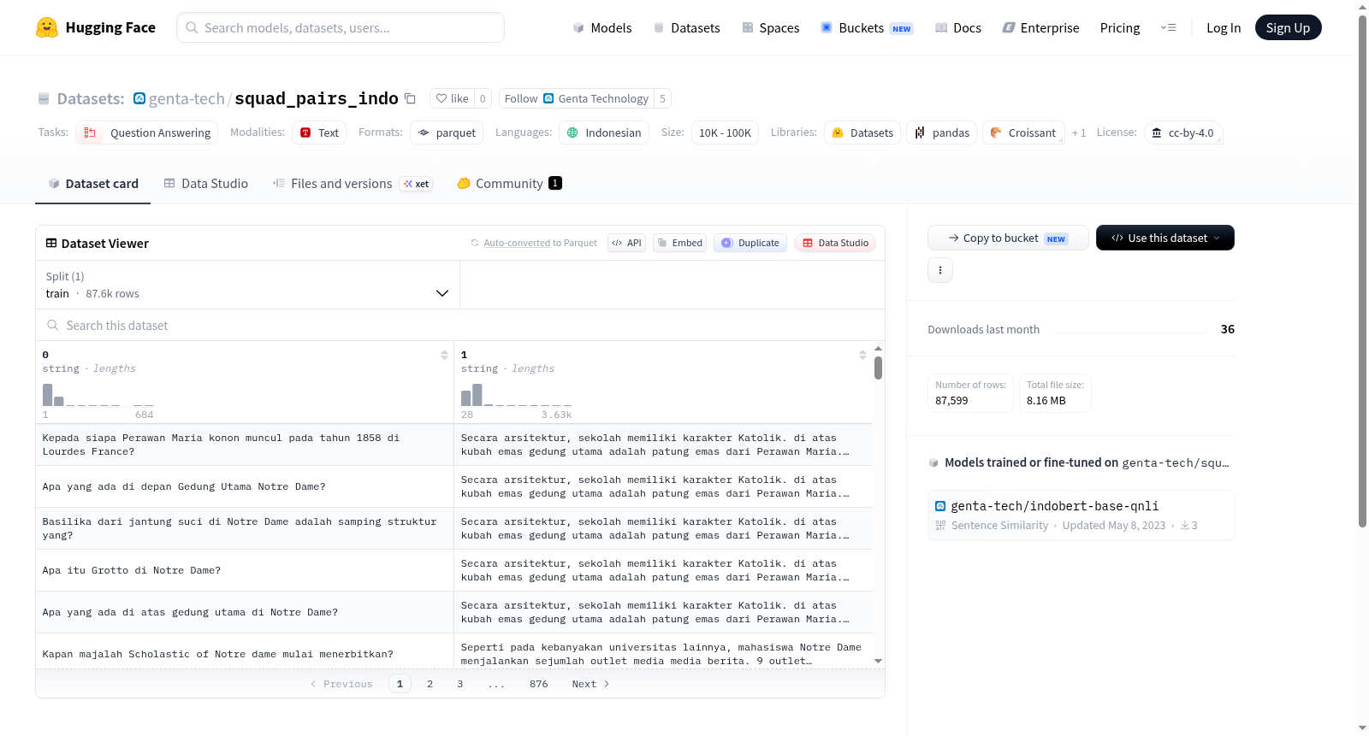Switch to Dataset card tab
Screen dimensions: 1369x736
[x=93, y=183]
